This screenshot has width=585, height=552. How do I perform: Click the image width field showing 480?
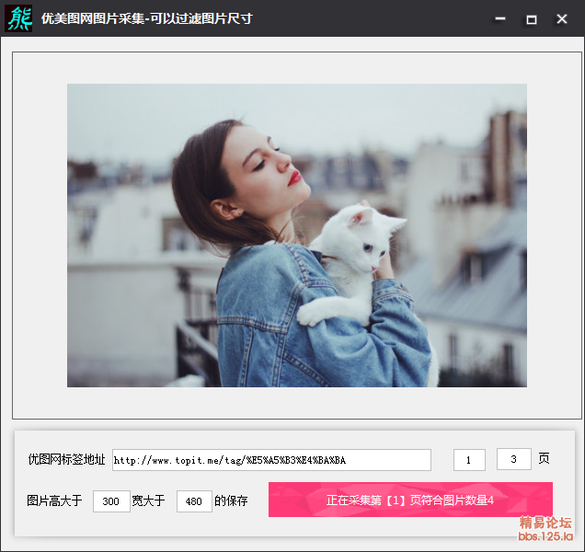194,501
